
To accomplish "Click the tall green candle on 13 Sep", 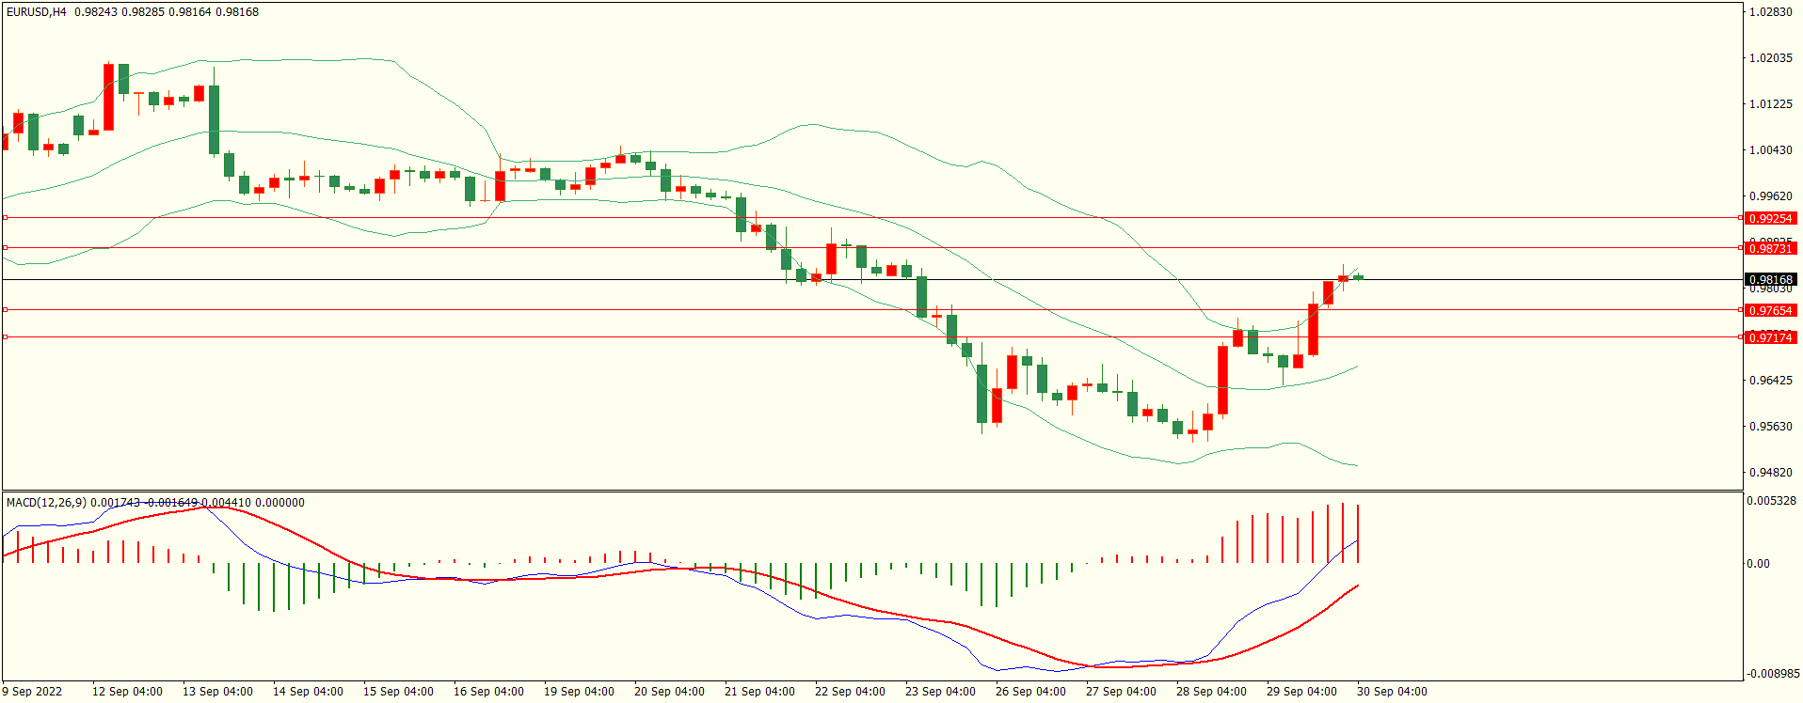I will (x=214, y=119).
